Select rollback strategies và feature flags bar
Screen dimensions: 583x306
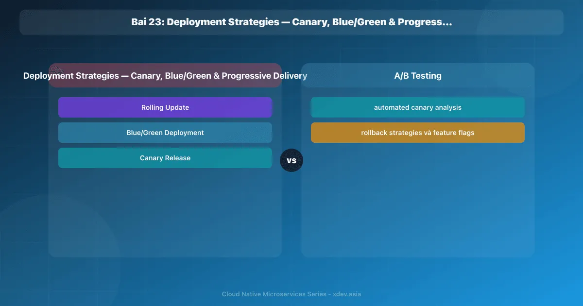418,133
